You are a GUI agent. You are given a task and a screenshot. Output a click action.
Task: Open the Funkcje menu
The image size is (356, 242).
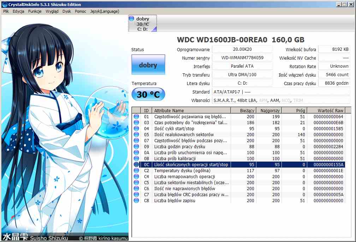(35, 11)
